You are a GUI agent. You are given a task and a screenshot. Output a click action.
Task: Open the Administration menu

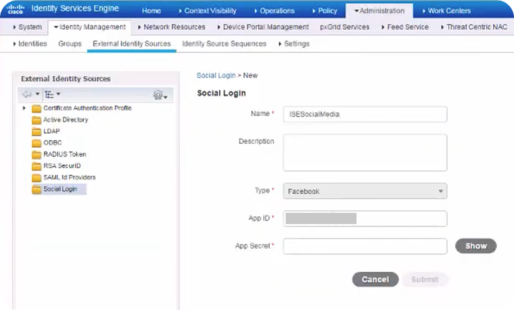379,11
